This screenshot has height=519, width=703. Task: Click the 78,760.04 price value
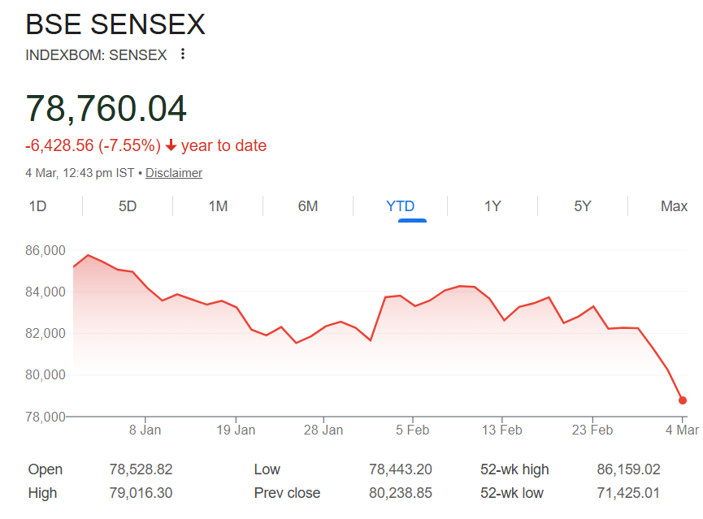pos(106,108)
